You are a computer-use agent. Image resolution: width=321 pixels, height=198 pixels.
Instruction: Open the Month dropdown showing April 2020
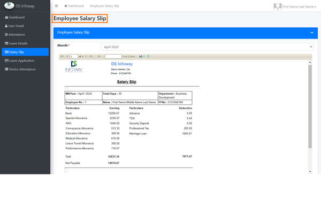click(207, 47)
